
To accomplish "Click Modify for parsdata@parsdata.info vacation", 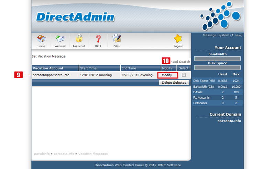I will point(167,75).
